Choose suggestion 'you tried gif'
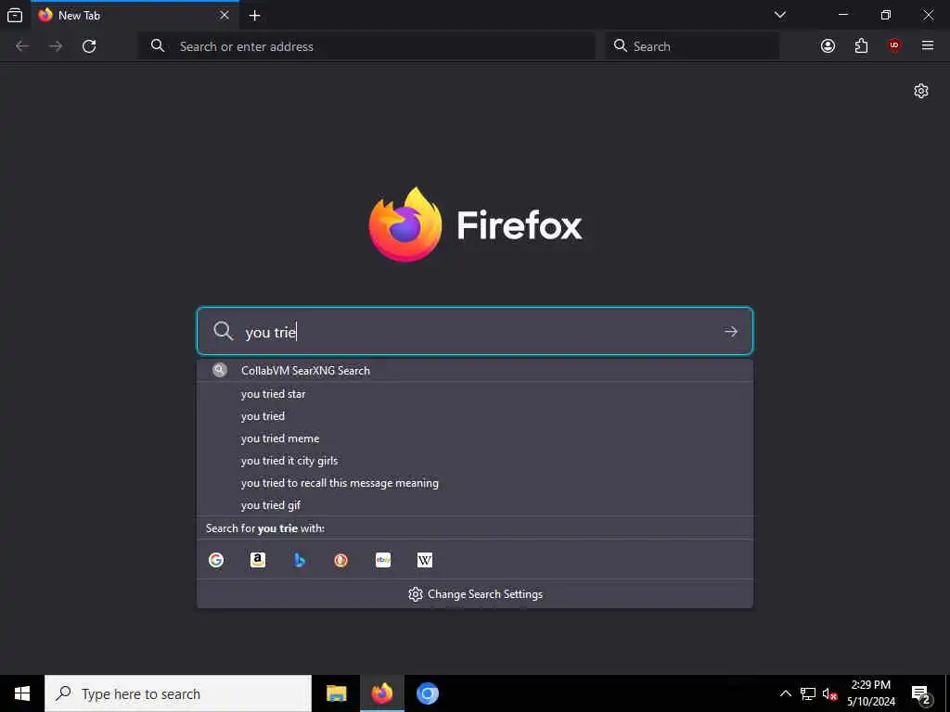This screenshot has width=950, height=712. [x=475, y=505]
